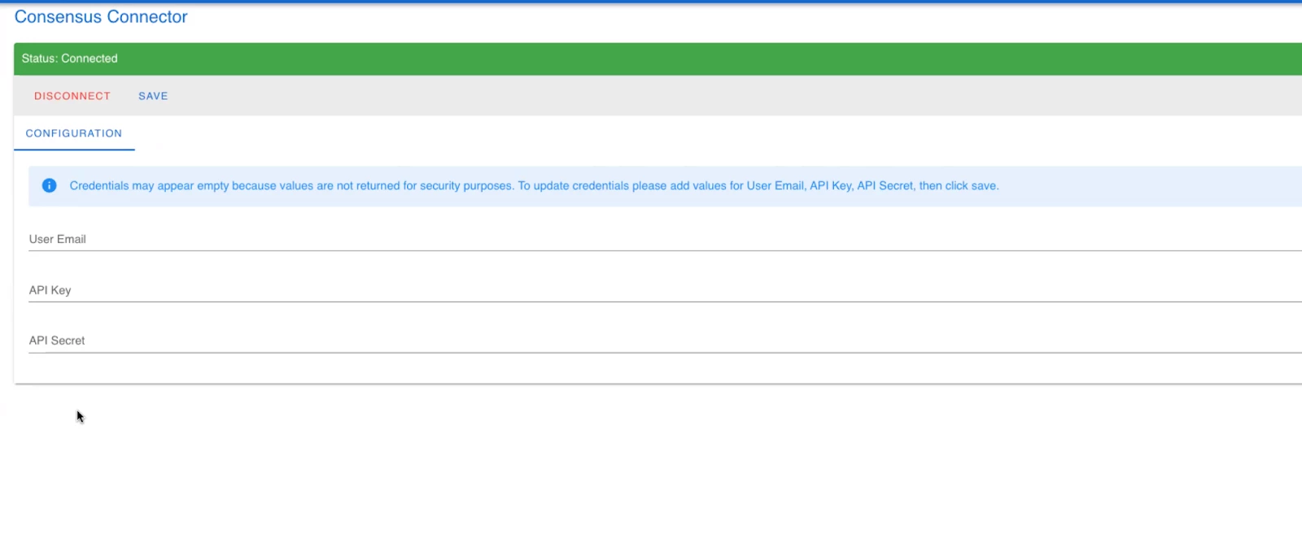Click the Status: Connected banner text
Image resolution: width=1302 pixels, height=560 pixels.
[x=70, y=59]
